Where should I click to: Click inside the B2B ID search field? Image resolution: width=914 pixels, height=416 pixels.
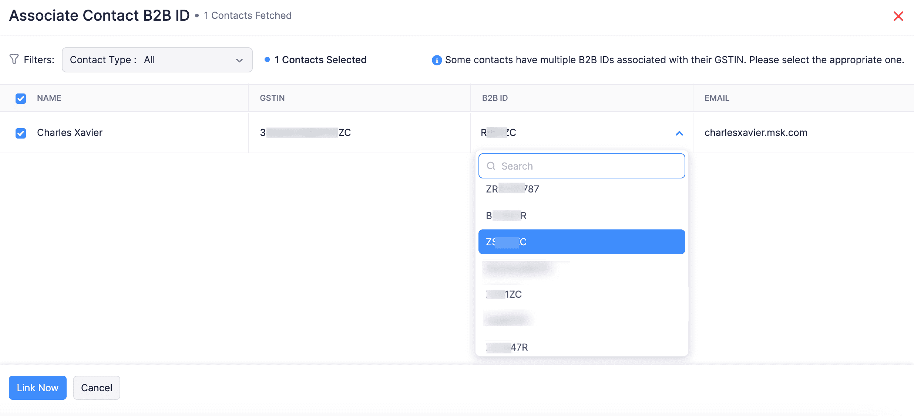click(581, 166)
